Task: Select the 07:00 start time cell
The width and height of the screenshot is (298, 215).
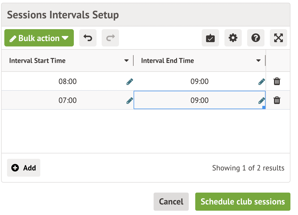Action: point(68,100)
